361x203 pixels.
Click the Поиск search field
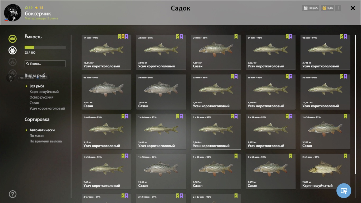point(45,64)
